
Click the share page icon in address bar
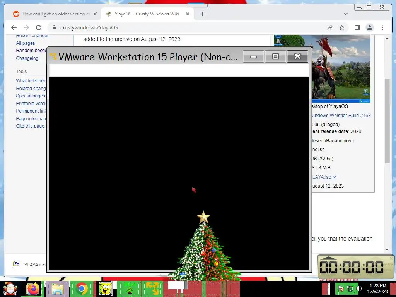coord(329,27)
